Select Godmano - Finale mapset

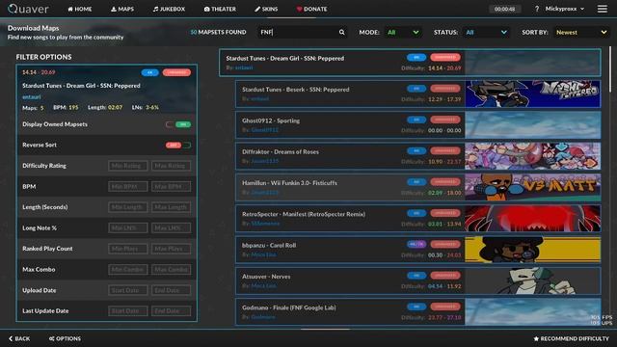point(417,312)
